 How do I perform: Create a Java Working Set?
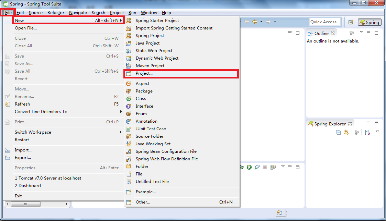pos(181,144)
